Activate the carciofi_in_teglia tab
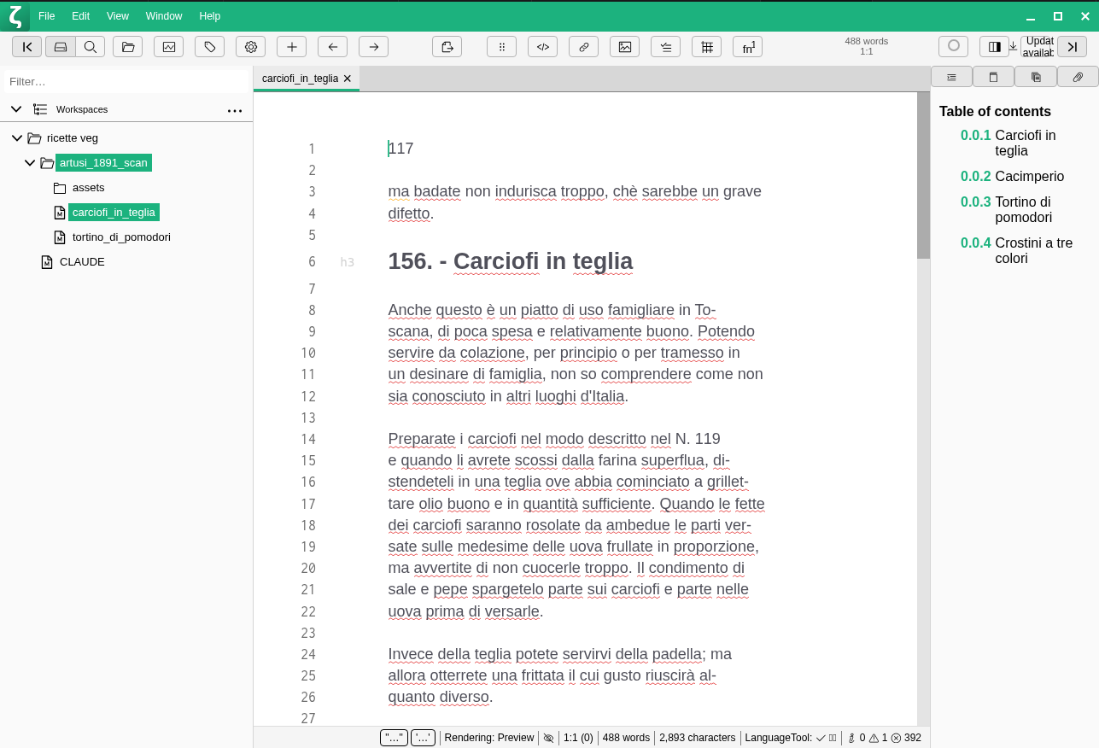This screenshot has height=748, width=1099. click(300, 79)
